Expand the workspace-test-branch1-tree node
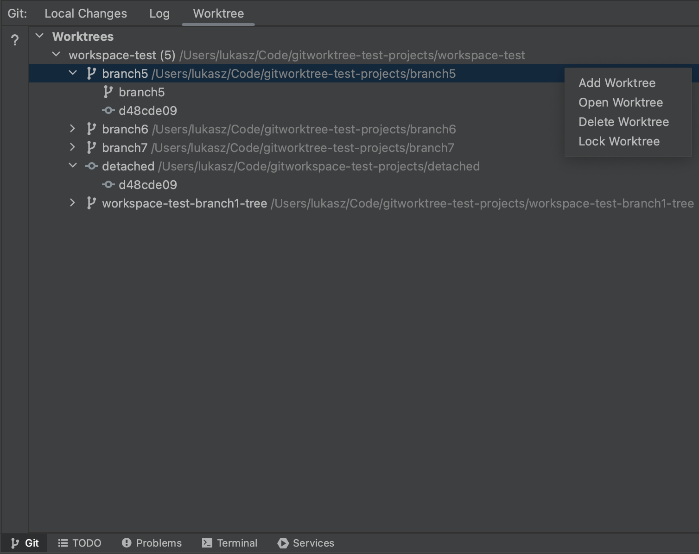This screenshot has height=554, width=699. click(x=72, y=203)
